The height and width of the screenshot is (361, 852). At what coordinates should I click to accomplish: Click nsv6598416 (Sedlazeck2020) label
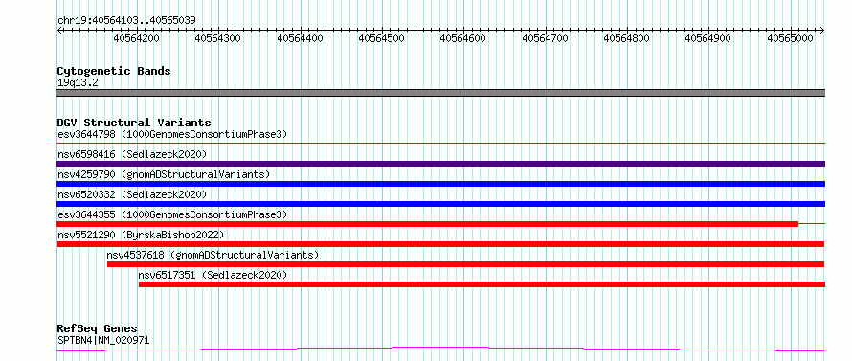[x=132, y=154]
